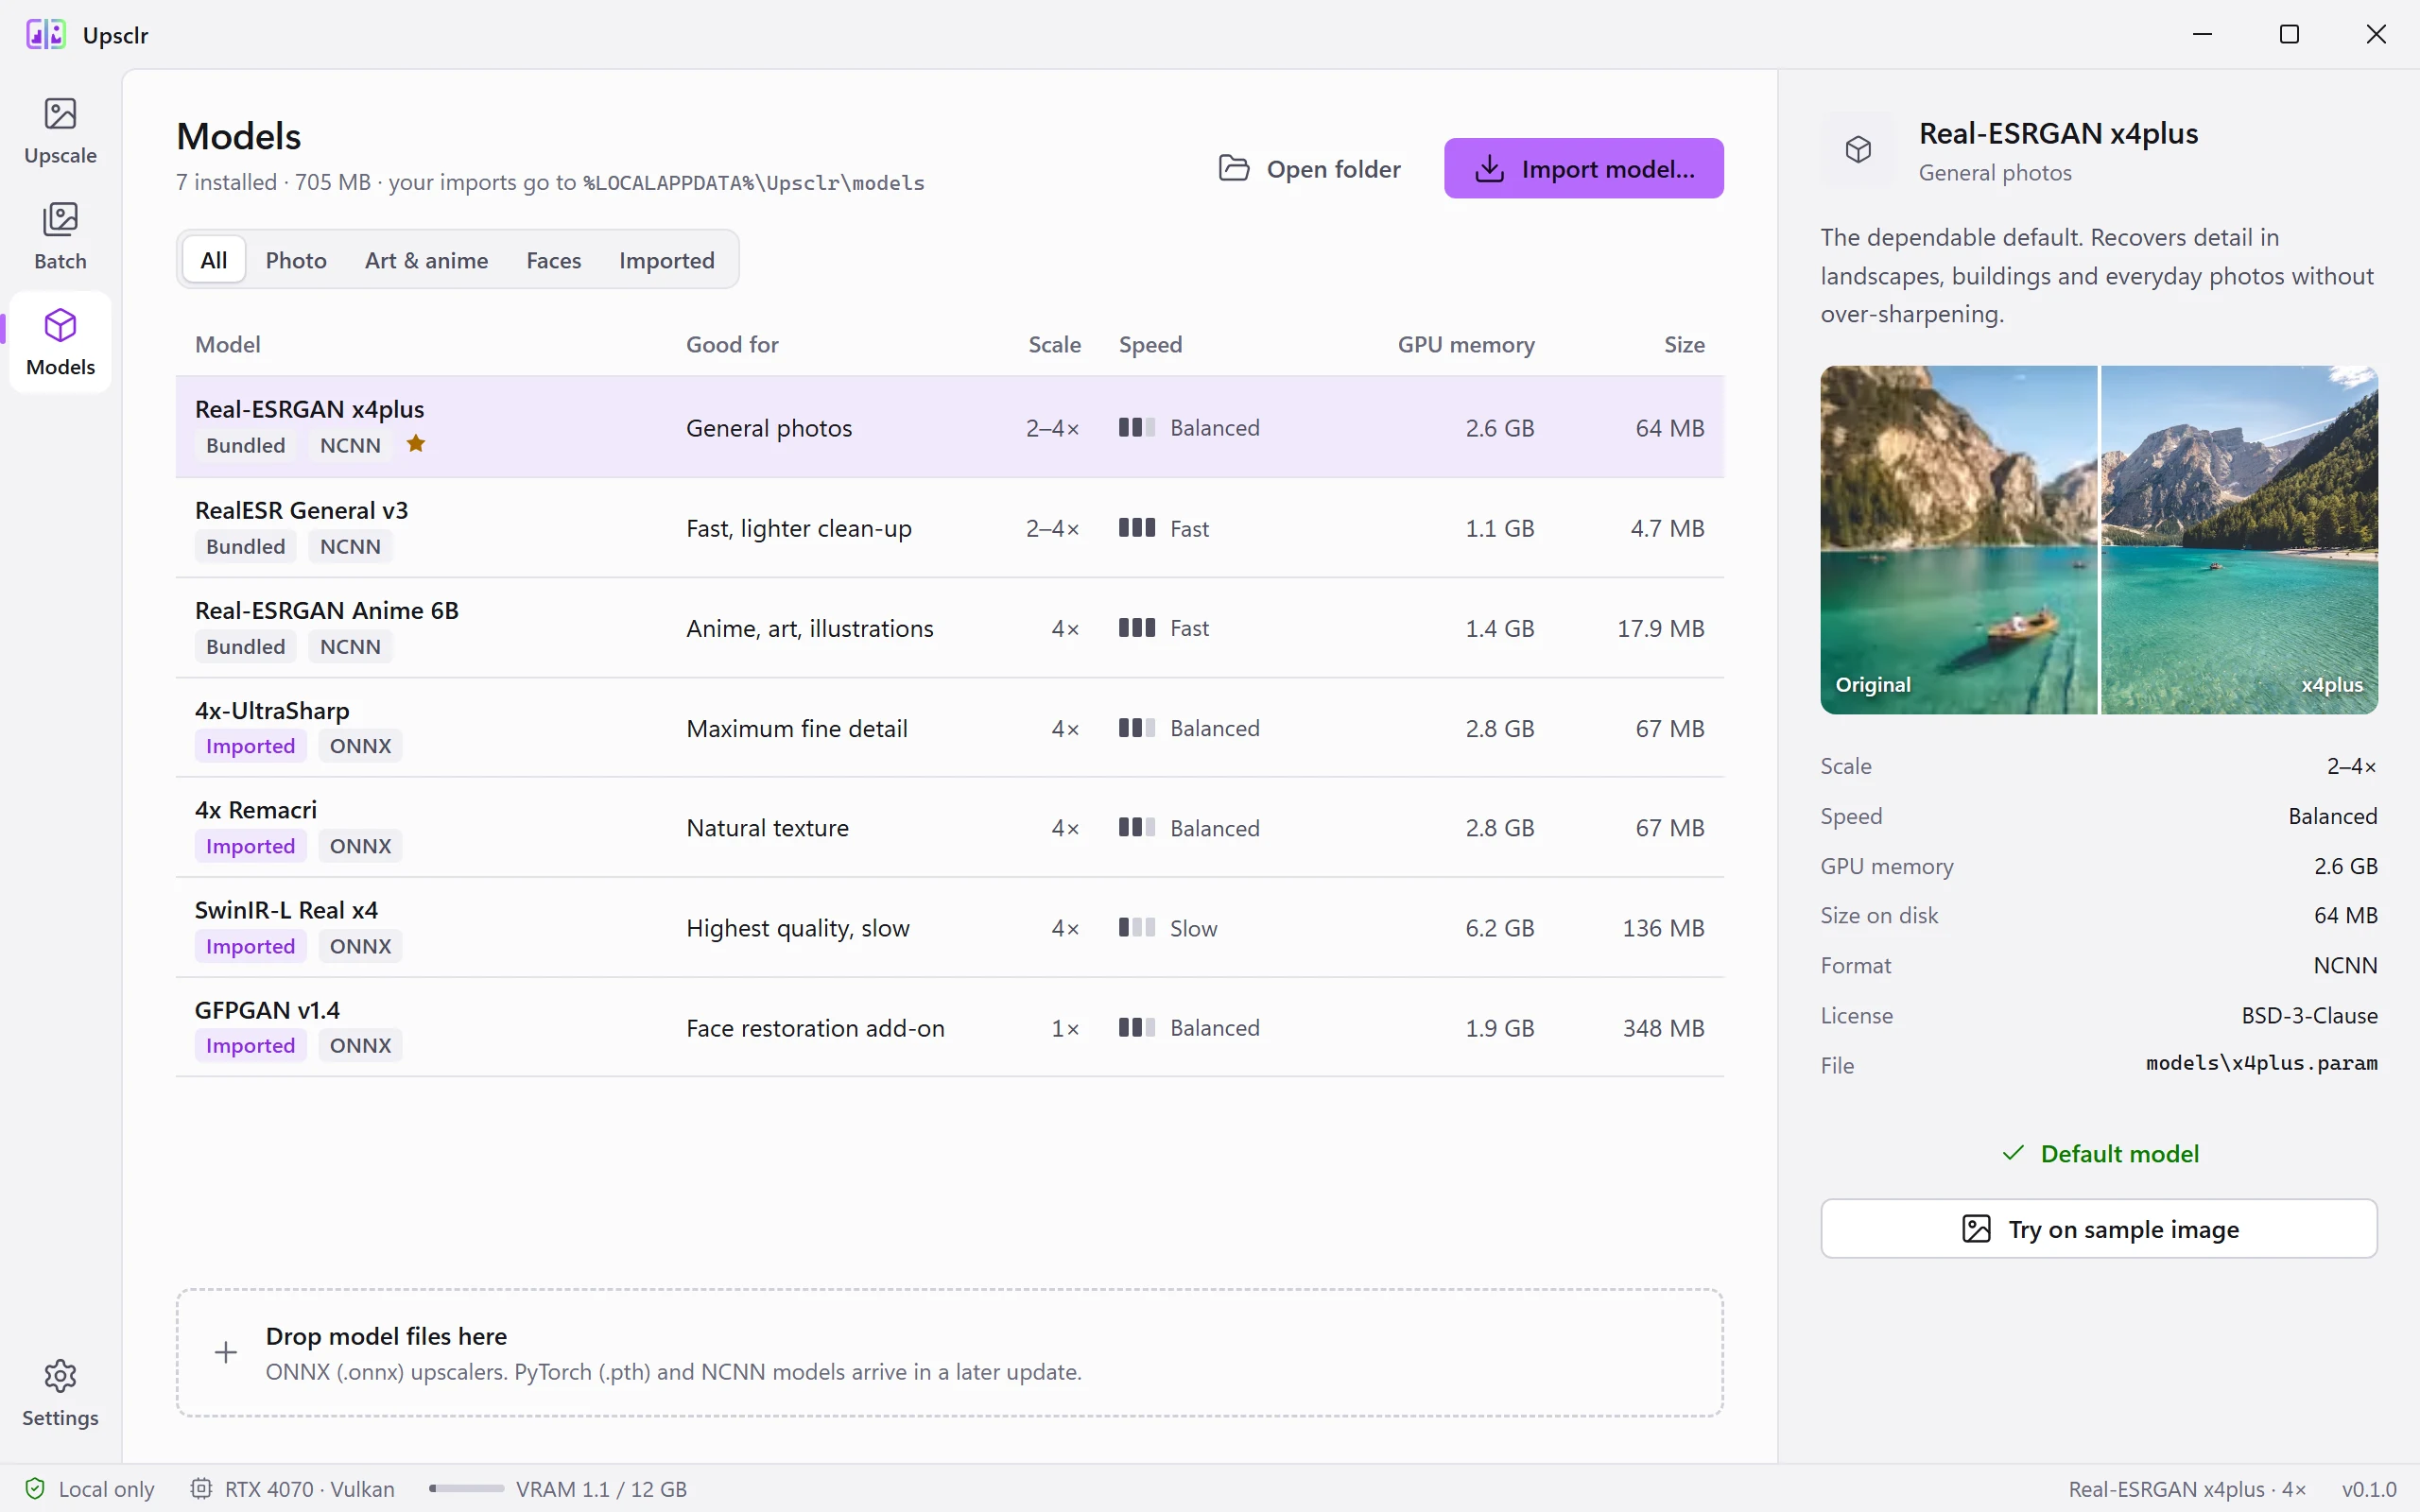Viewport: 2420px width, 1512px height.
Task: Click the Upsclr app logo
Action: click(x=46, y=35)
